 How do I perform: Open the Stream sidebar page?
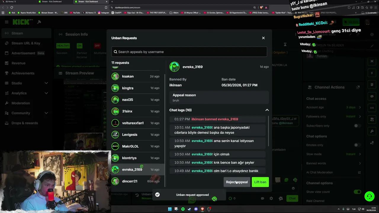click(26, 33)
